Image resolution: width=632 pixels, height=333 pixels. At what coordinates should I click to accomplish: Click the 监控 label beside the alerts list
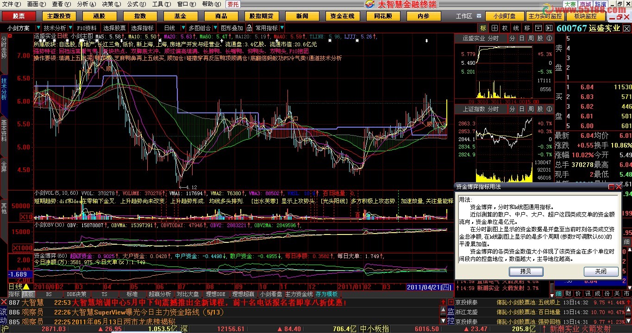point(451,315)
